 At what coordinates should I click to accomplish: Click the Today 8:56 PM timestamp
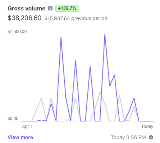[x=128, y=137]
